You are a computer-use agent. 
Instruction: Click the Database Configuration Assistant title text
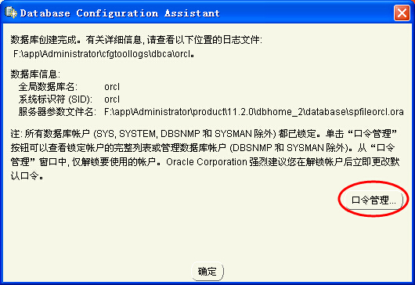click(120, 13)
